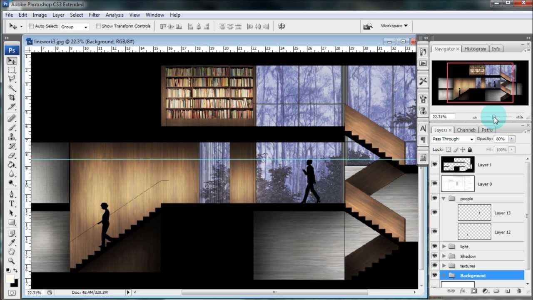Image resolution: width=533 pixels, height=300 pixels.
Task: Select the Background layer group
Action: pyautogui.click(x=473, y=275)
